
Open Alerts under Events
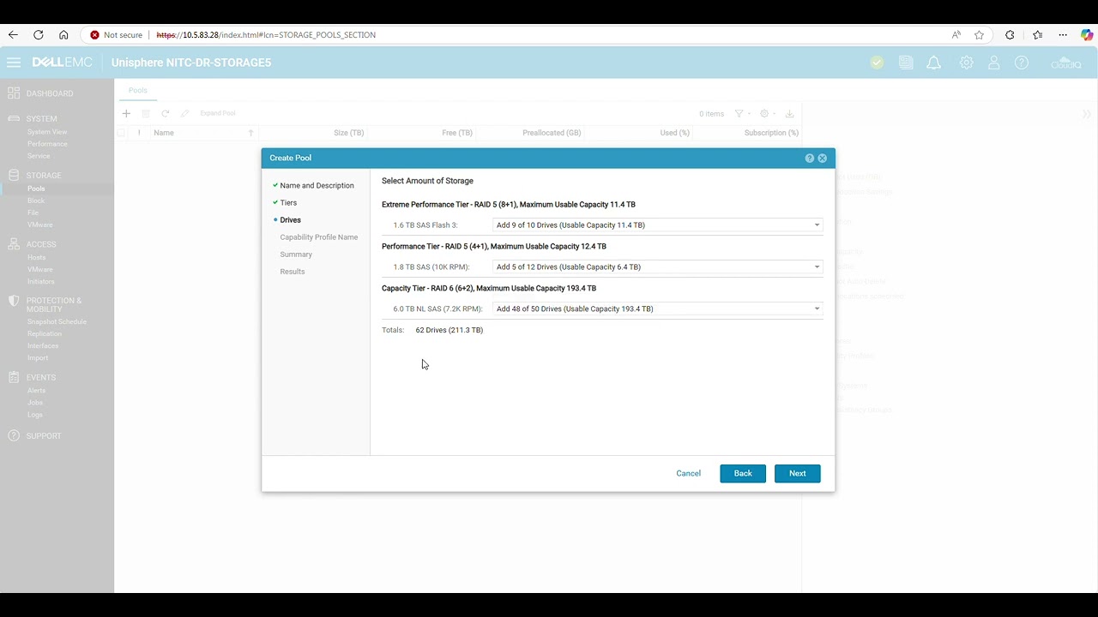coord(37,390)
